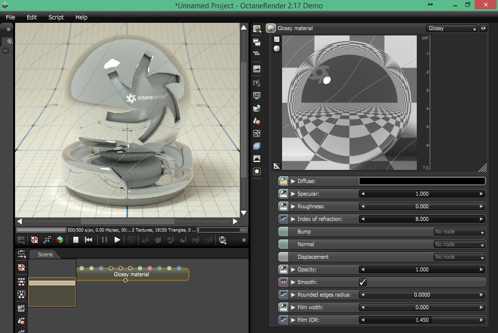This screenshot has width=498, height=333.
Task: Open imager settings with the mountain icon
Action: pos(257,159)
